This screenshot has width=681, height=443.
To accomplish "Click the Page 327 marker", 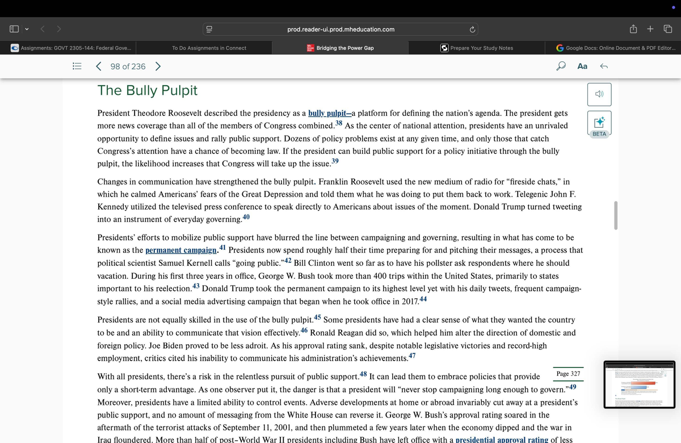I will 569,374.
